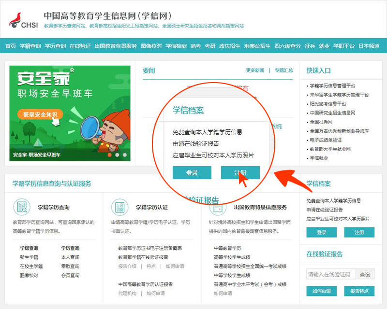Click the 学籍学历认证 certificate icon

[x=120, y=207]
